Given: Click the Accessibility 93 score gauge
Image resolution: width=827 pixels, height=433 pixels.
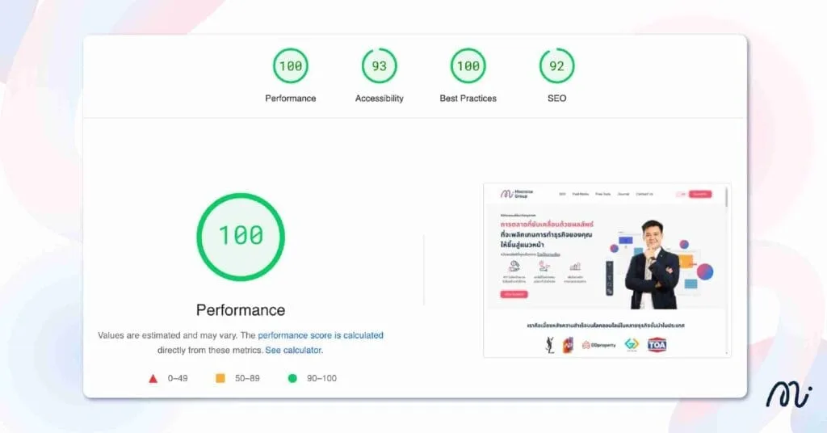Looking at the screenshot, I should click(380, 66).
